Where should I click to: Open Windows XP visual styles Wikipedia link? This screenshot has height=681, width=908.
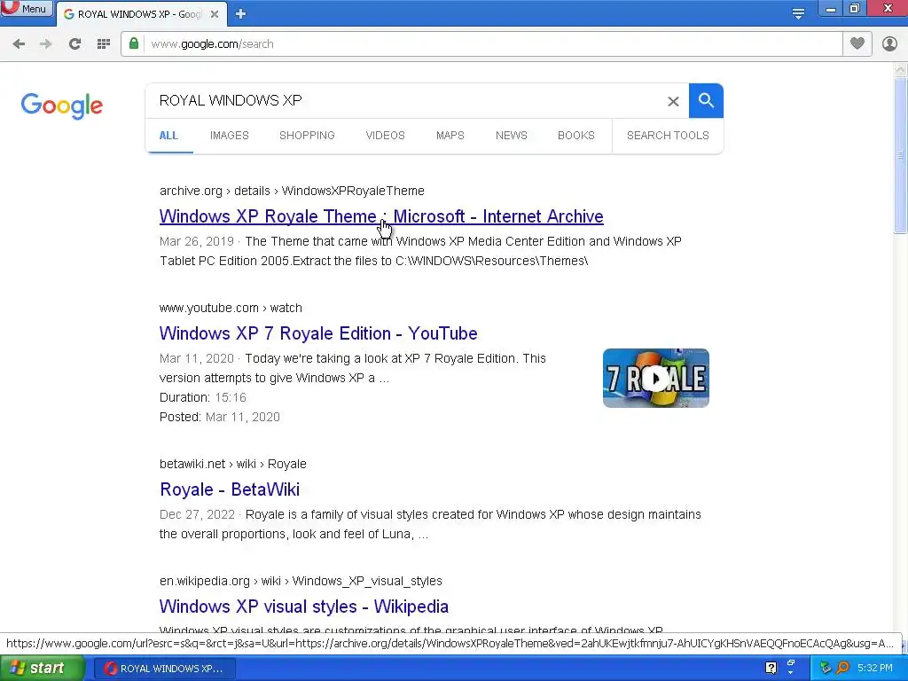pyautogui.click(x=303, y=607)
